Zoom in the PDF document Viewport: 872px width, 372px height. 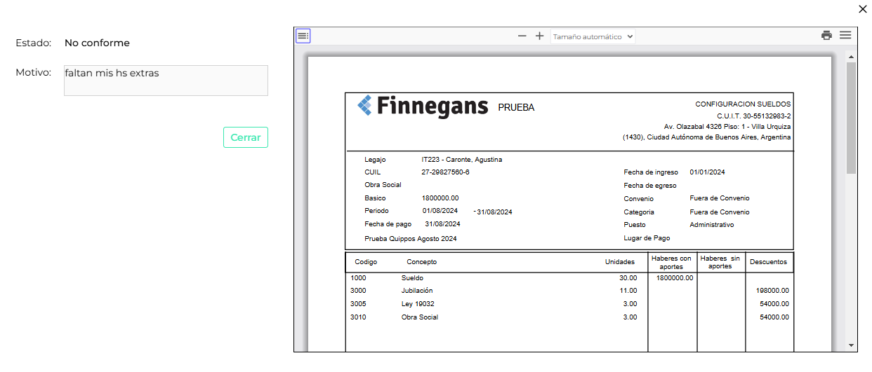coord(539,36)
